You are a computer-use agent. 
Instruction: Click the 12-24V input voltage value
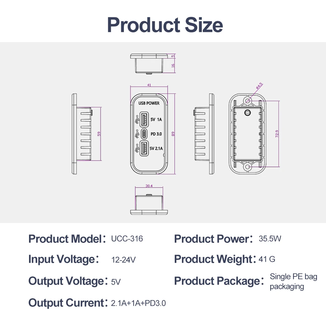[x=123, y=260]
